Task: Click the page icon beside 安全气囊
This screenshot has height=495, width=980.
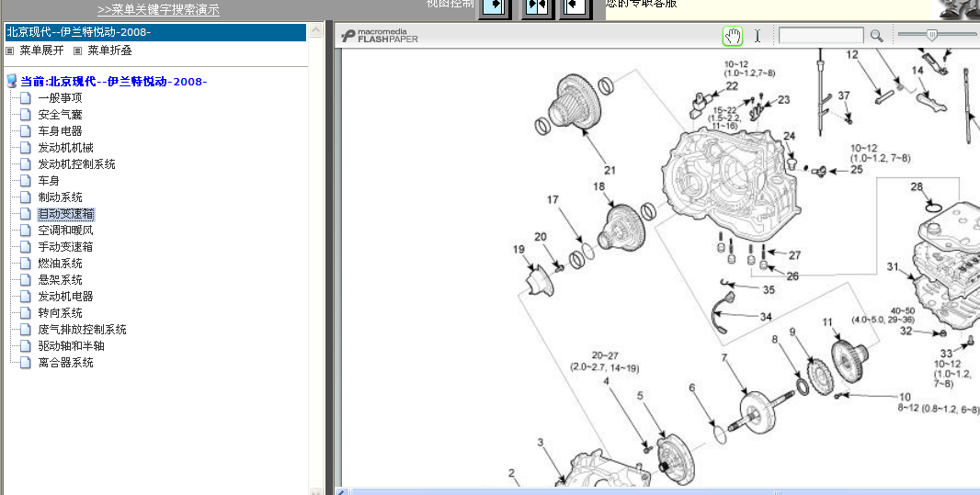Action: [x=25, y=115]
